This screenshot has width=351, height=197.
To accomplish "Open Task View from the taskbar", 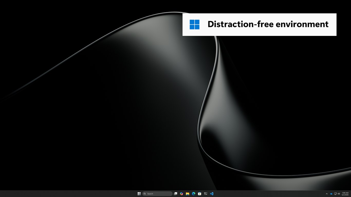I will [175, 194].
